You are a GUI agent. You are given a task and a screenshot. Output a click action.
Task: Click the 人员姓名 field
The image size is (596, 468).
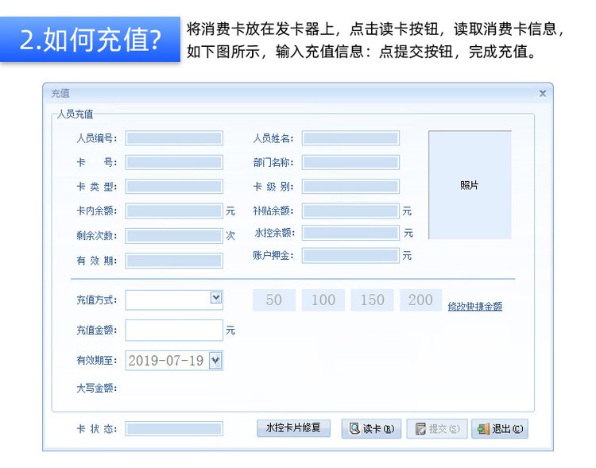350,138
